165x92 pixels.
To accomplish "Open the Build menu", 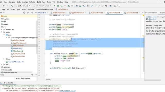I will point(39,2).
